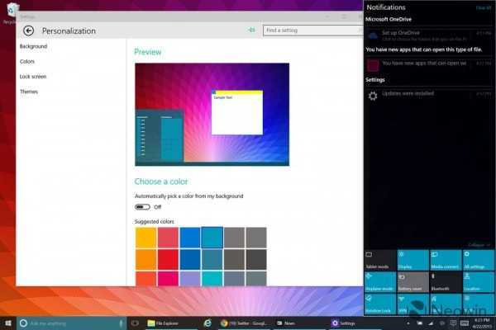Click the Ask me anything search box
Image resolution: width=496 pixels, height=330 pixels.
click(x=73, y=323)
